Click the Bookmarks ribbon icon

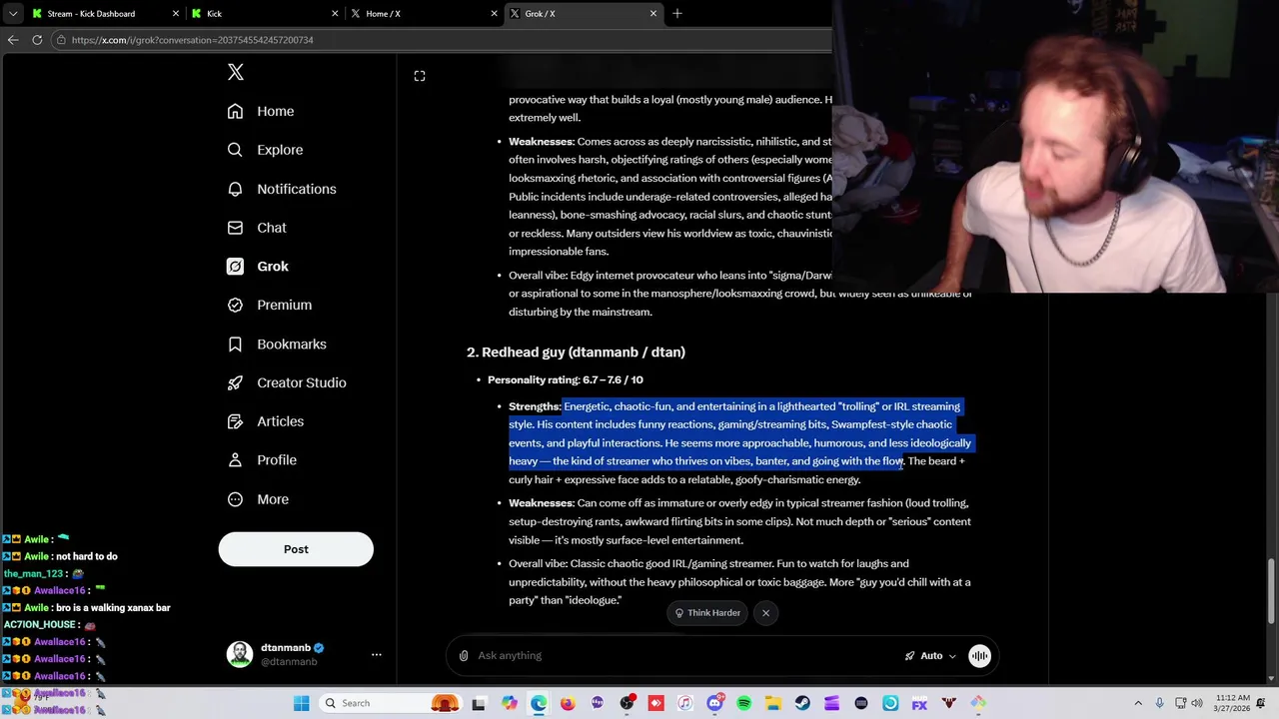pyautogui.click(x=235, y=344)
